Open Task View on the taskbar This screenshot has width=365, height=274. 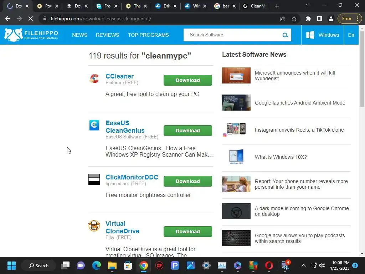coord(65,265)
